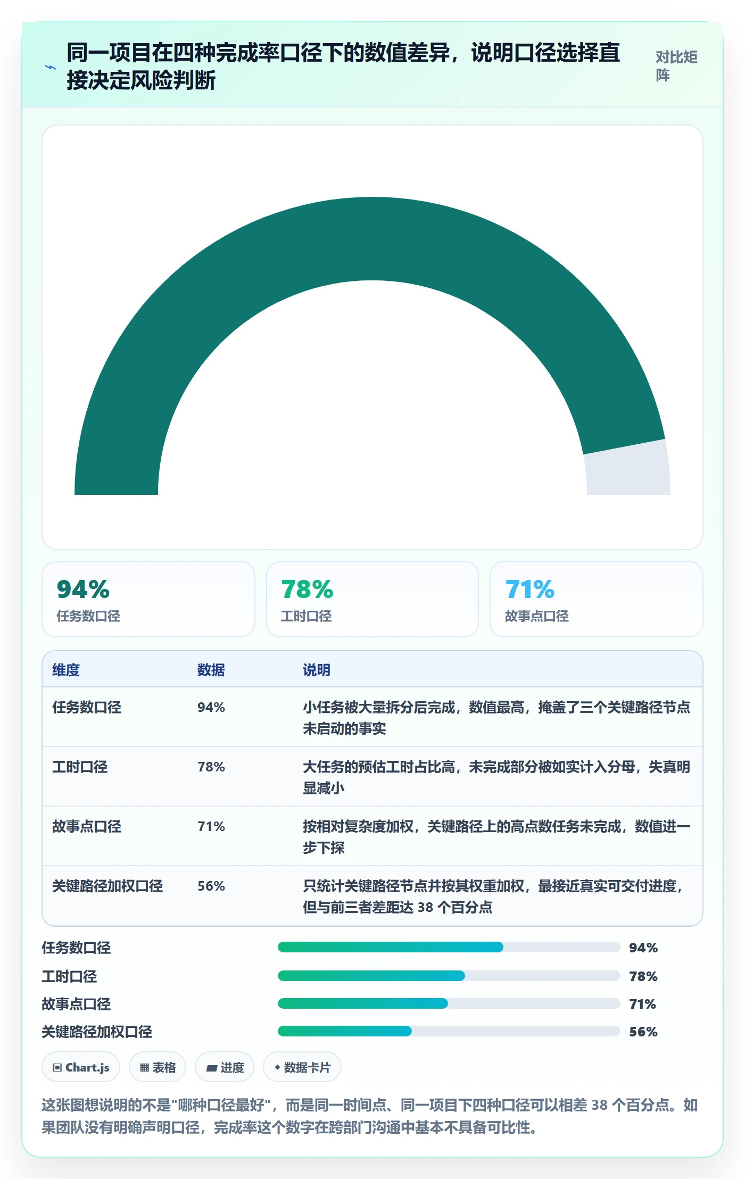The width and height of the screenshot is (745, 1179).
Task: Click the 故事点口径 table row name
Action: [87, 826]
